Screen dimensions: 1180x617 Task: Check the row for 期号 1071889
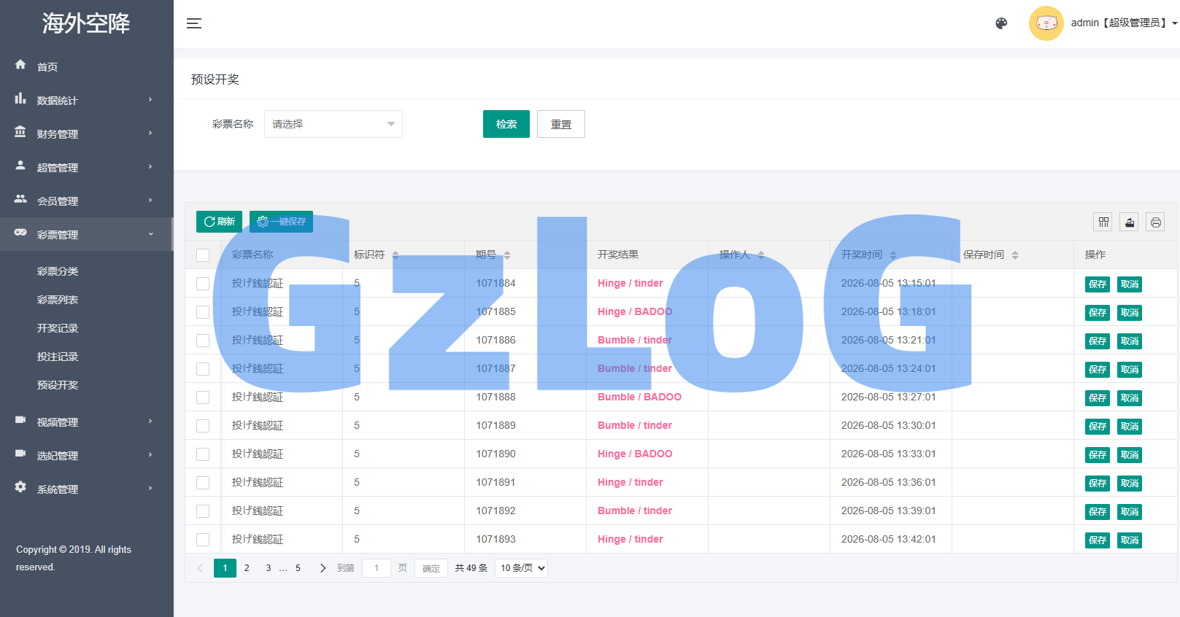pos(203,426)
